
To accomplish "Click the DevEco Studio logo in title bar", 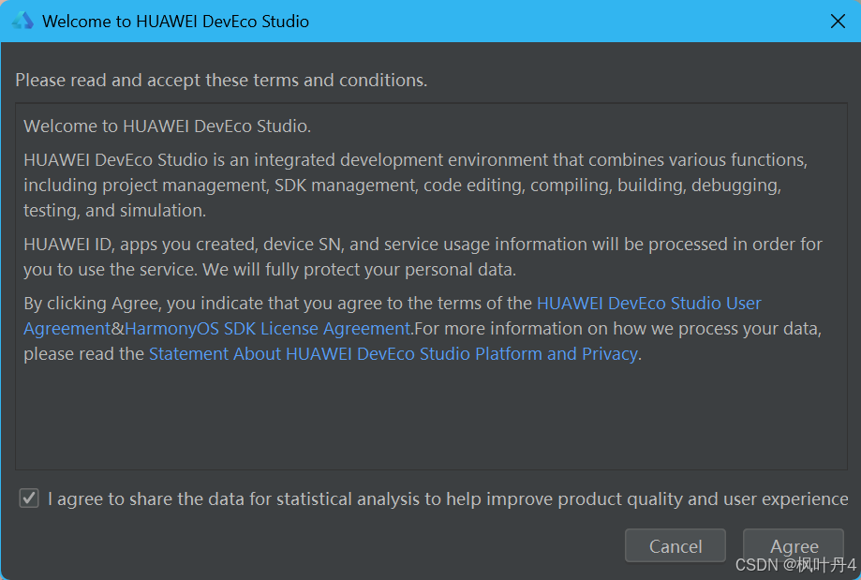I will click(22, 21).
